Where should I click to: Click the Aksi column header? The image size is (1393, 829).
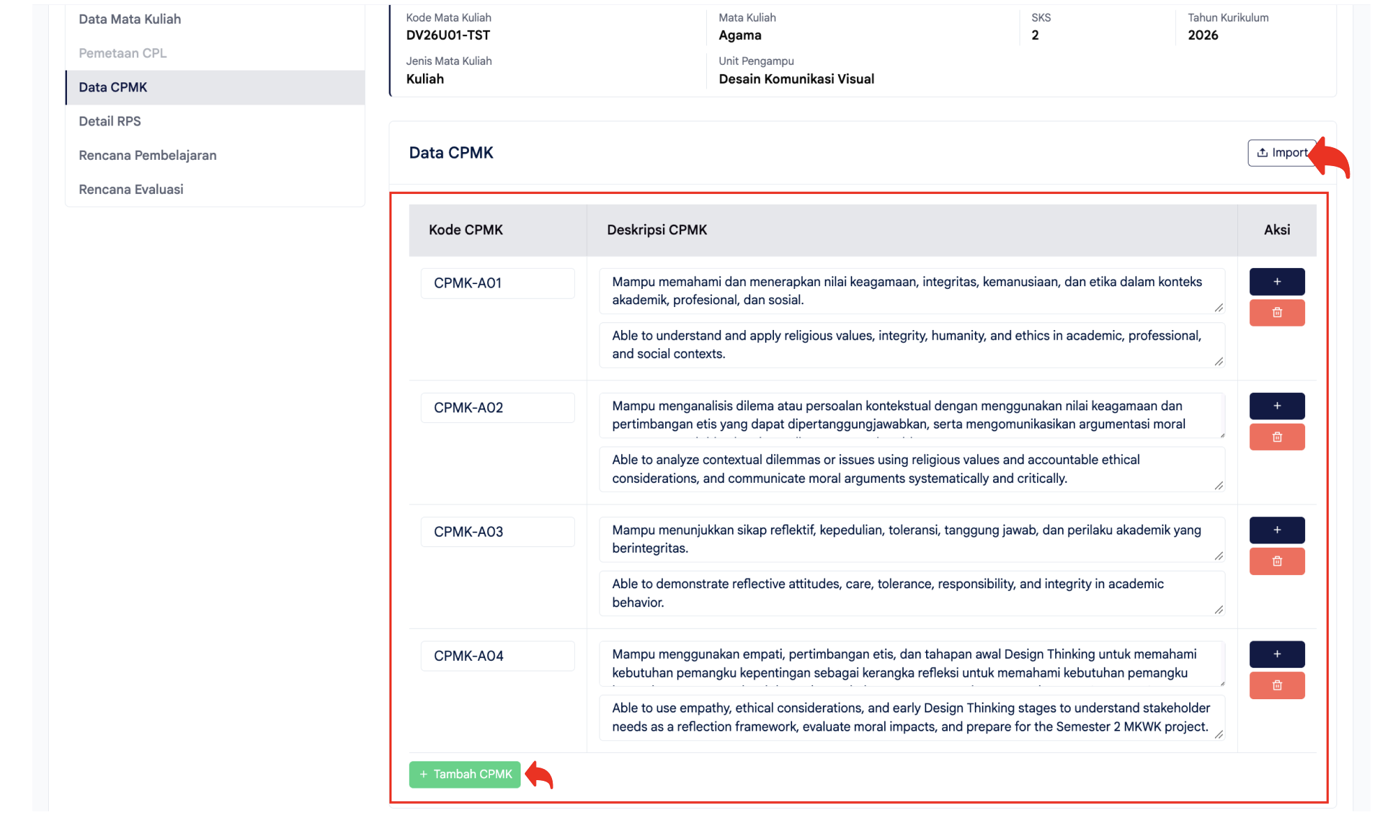[1276, 230]
